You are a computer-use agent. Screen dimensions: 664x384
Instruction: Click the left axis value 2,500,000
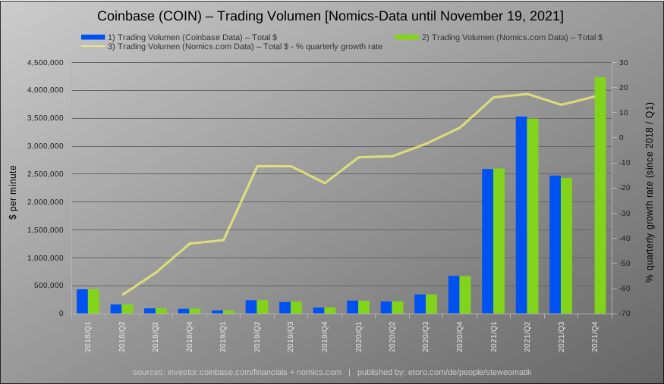[46, 174]
